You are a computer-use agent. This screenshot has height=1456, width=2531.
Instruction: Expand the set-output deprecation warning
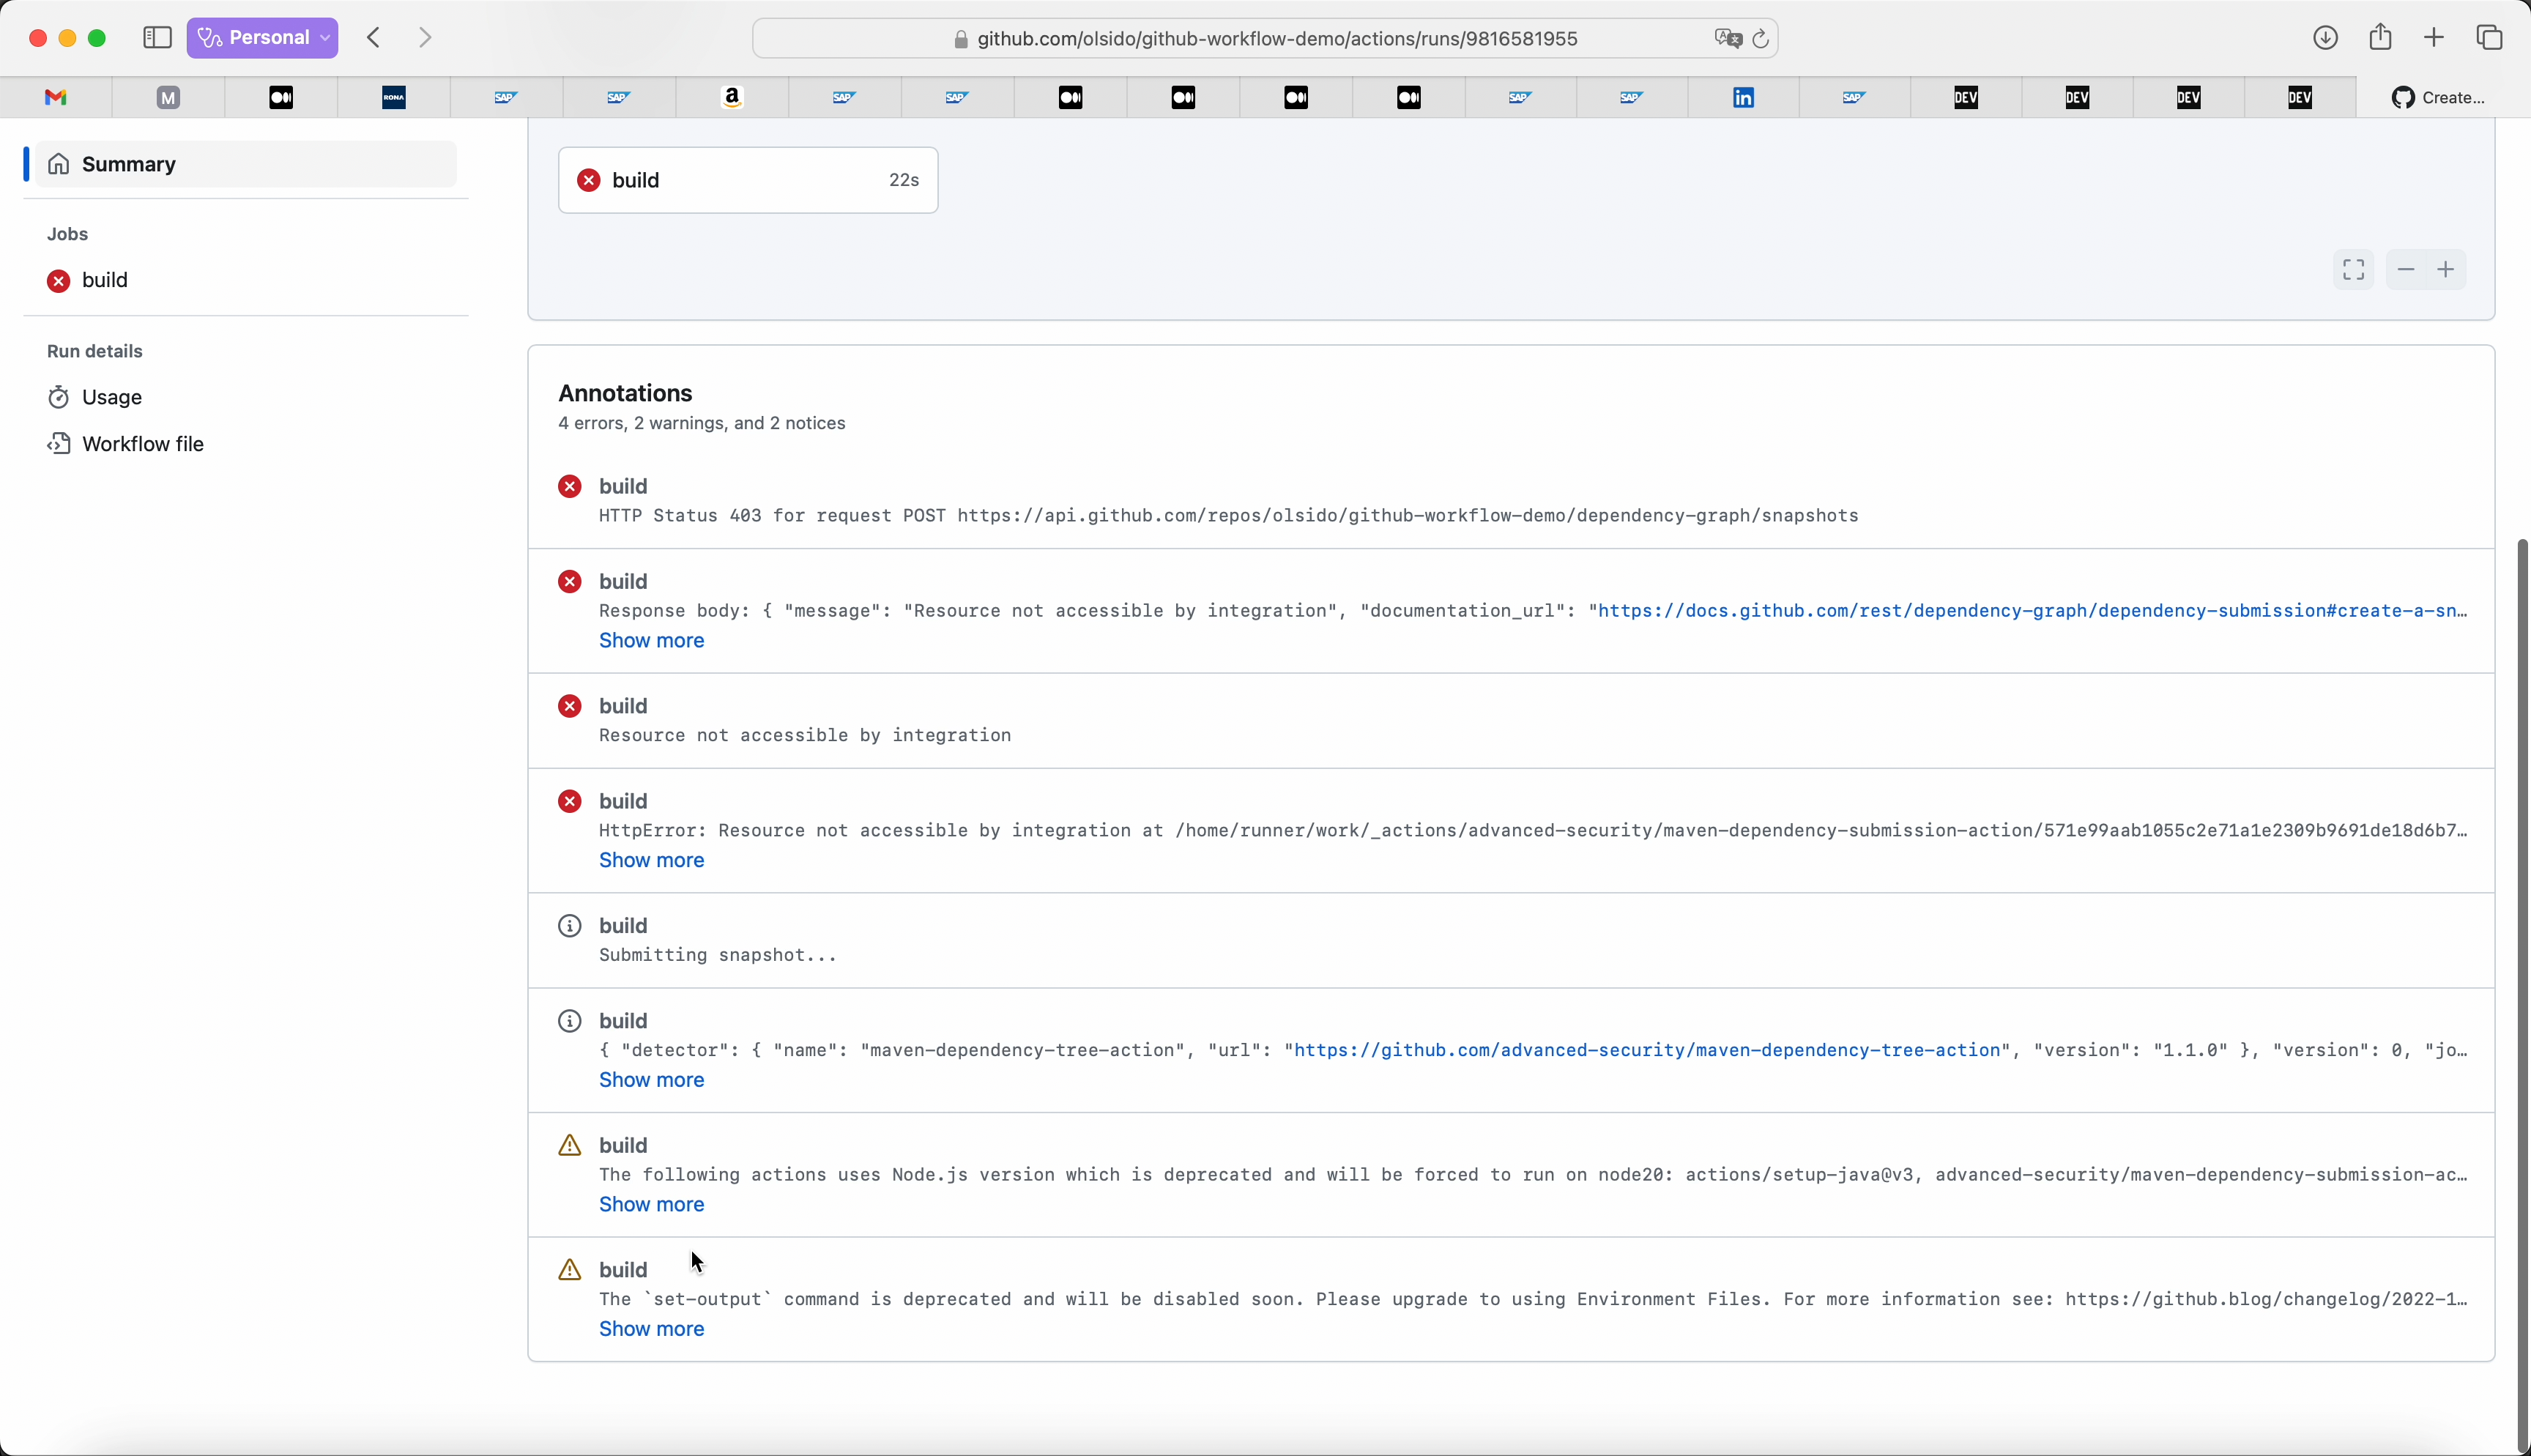651,1329
